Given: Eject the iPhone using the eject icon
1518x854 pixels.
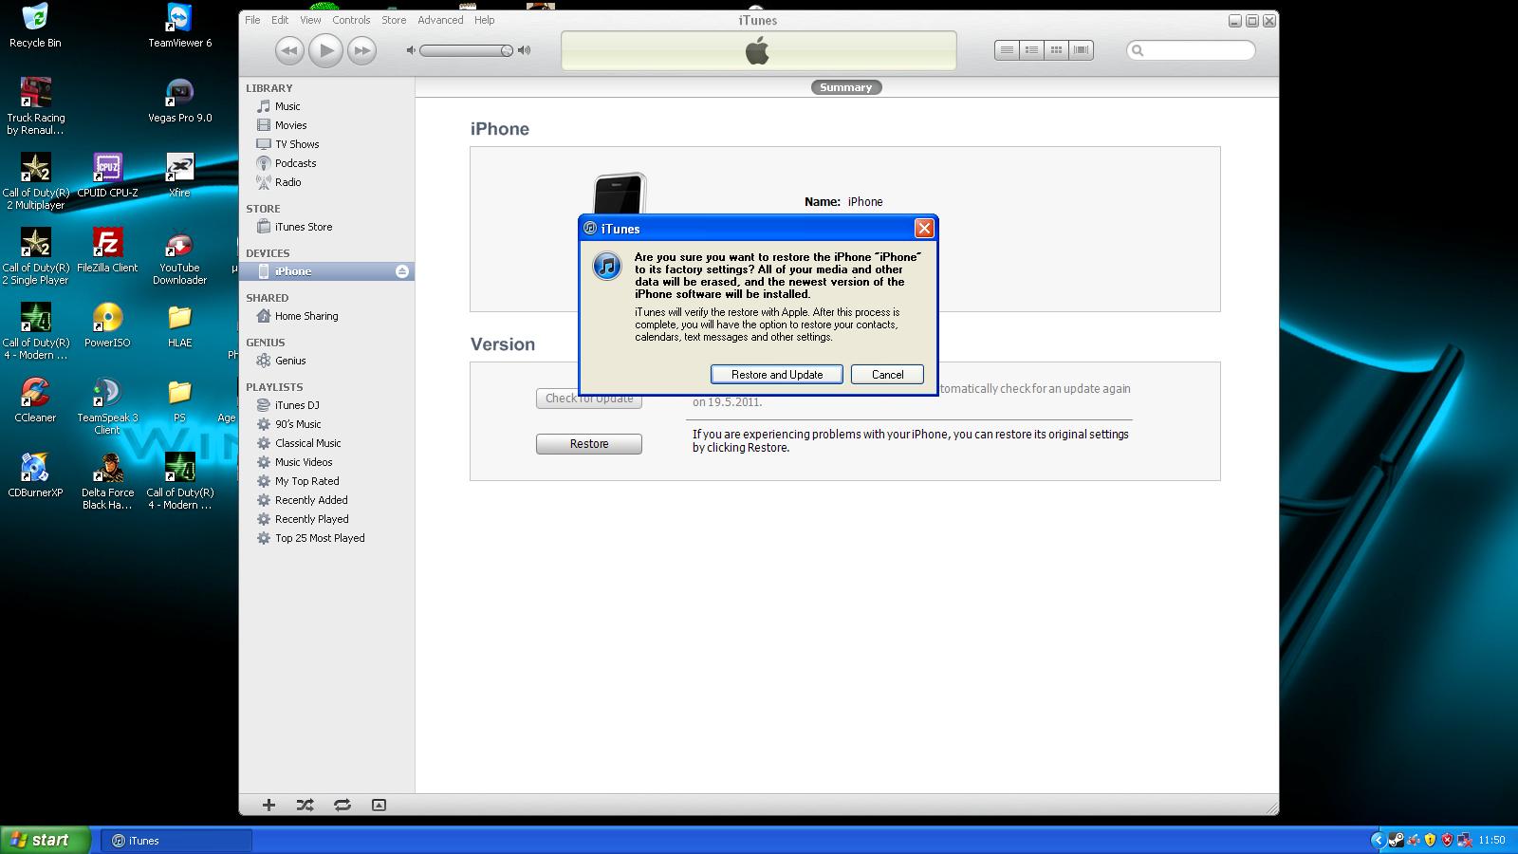Looking at the screenshot, I should [x=402, y=271].
